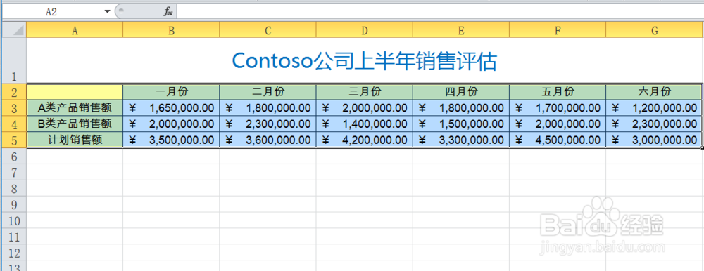Click the 二月份 header cell

(268, 92)
